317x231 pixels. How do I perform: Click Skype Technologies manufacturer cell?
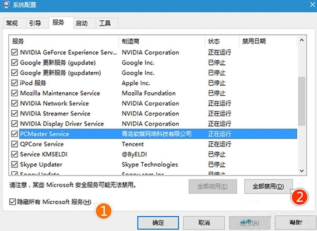(150, 164)
